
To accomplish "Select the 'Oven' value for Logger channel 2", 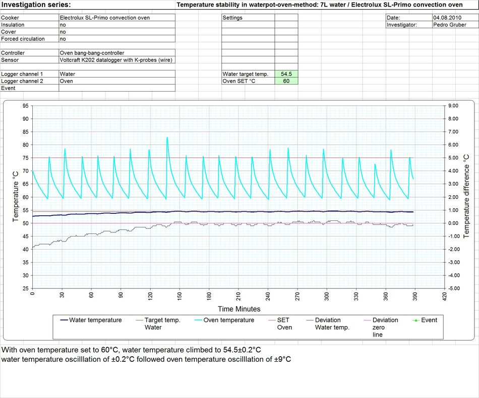I will (117, 81).
